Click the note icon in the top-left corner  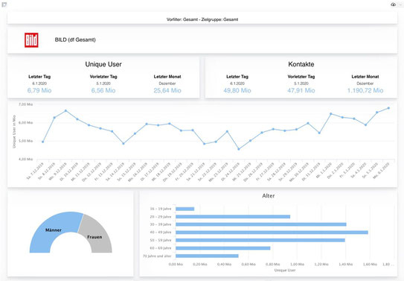point(4,4)
